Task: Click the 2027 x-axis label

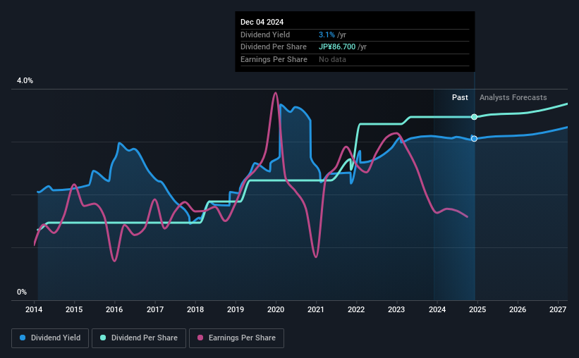Action: point(558,309)
